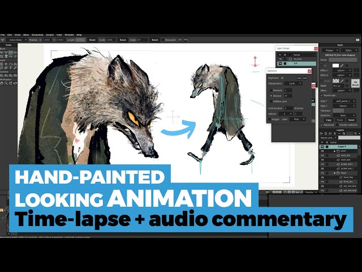Click the Copy button in Style panel
Viewport: 362px width, 272px height.
(329, 120)
